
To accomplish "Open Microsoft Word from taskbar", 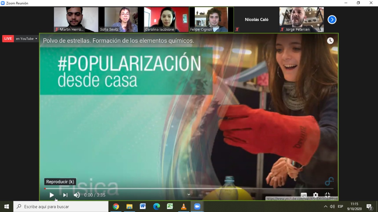I will 143,206.
